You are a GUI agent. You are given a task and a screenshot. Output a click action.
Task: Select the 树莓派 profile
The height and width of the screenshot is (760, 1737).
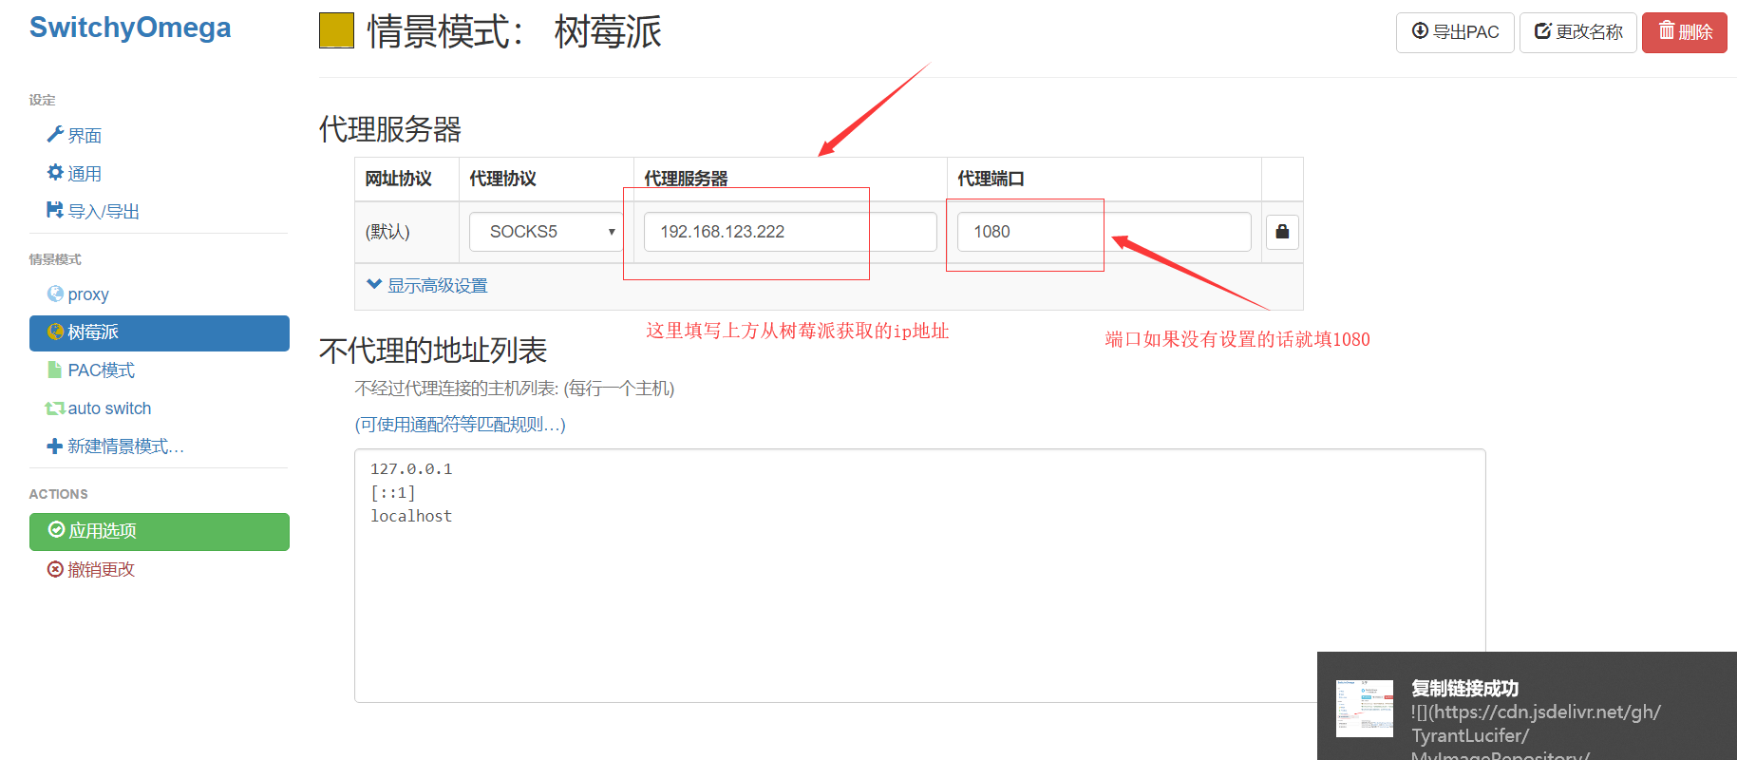tap(160, 332)
